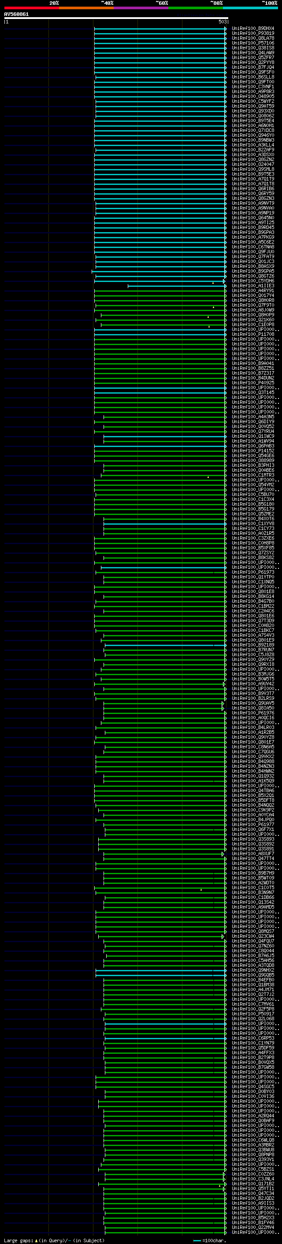Select label UniRef100_B4DUN2

click(x=253, y=378)
